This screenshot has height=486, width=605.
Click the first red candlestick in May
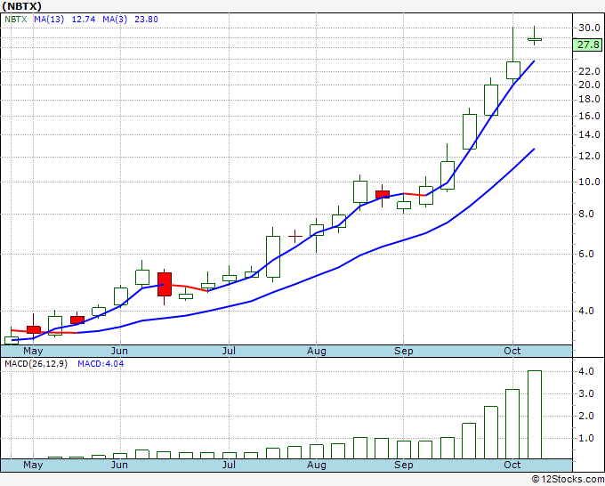click(34, 329)
